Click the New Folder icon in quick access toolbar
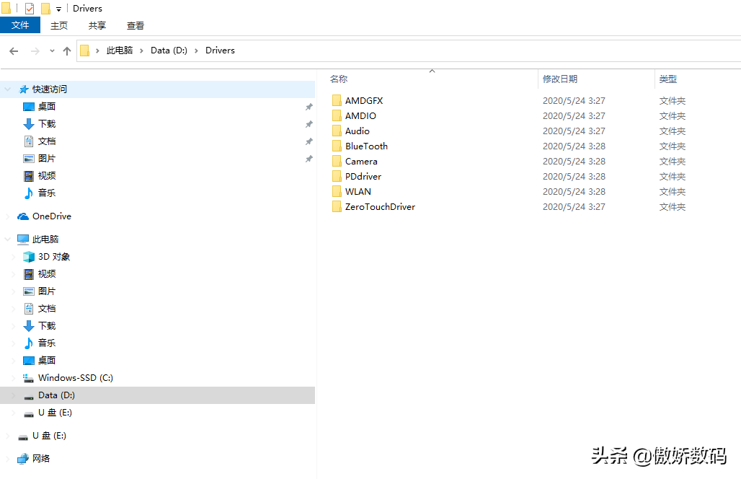This screenshot has height=479, width=741. pos(45,9)
